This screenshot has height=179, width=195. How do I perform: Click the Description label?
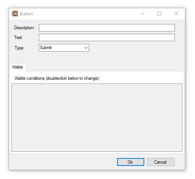pos(25,28)
